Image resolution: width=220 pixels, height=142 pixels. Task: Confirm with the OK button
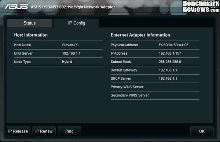click(202, 131)
